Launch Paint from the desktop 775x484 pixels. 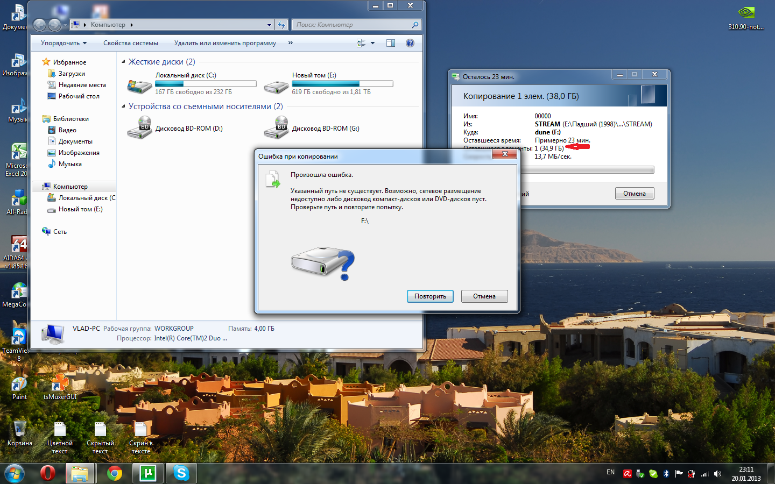pyautogui.click(x=19, y=388)
